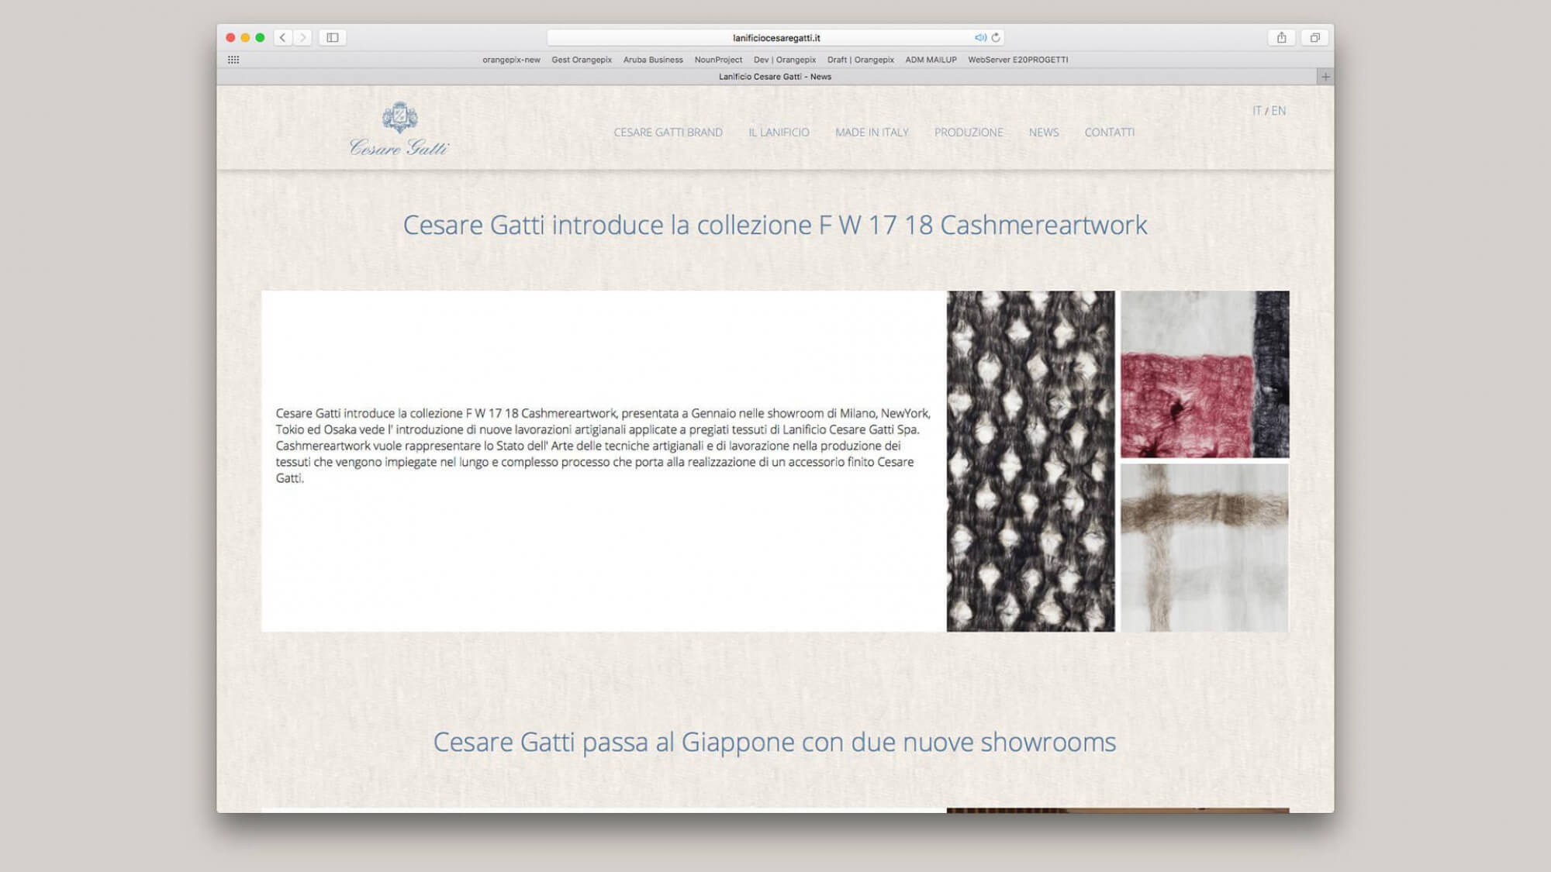The width and height of the screenshot is (1551, 872).
Task: Click the Cashmereartwork article paragraph
Action: point(603,446)
